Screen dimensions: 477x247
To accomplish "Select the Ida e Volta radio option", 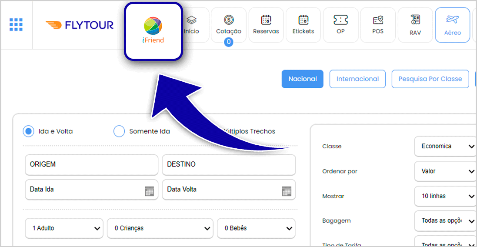I will pyautogui.click(x=29, y=131).
